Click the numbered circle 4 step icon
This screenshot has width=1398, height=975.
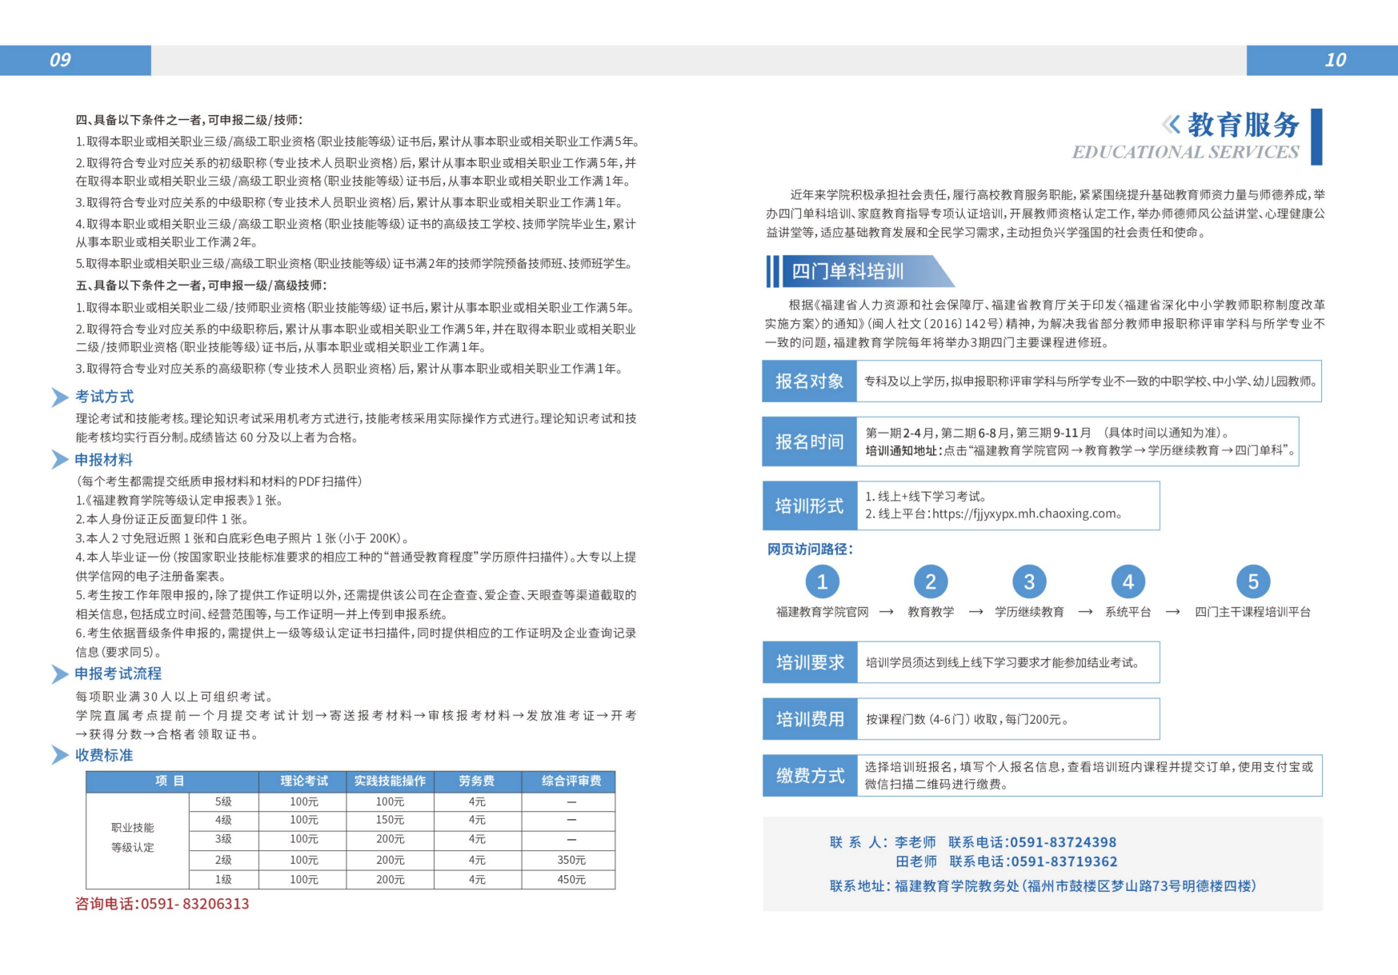click(x=1128, y=581)
